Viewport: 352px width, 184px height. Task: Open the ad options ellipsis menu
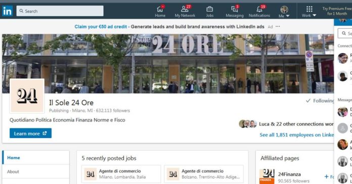[x=278, y=26]
